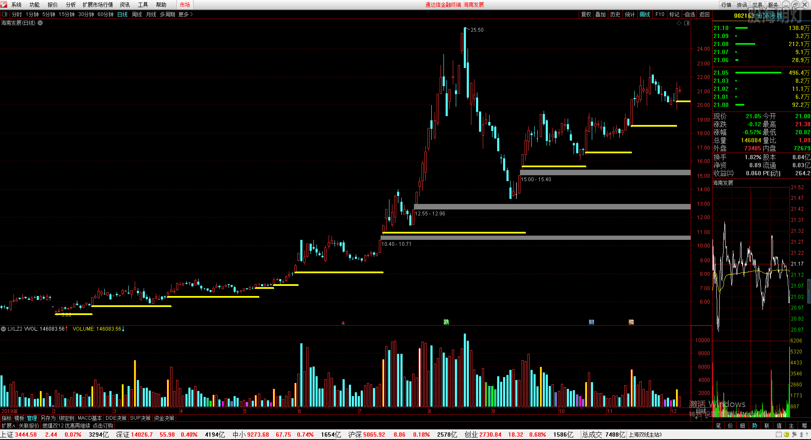Click the 复权 button
This screenshot has height=440, width=811.
point(586,14)
